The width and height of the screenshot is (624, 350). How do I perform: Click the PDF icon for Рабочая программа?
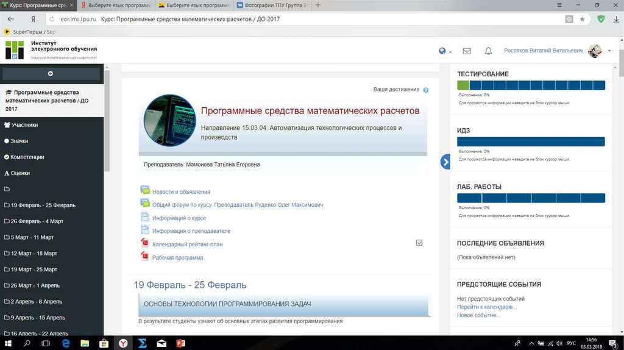coord(145,257)
